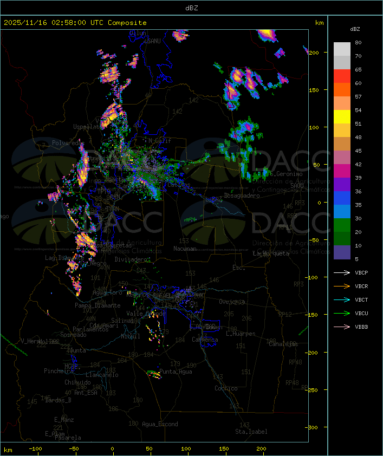Click the dBZ heading above the legend
The height and width of the screenshot is (456, 383).
coord(355,29)
